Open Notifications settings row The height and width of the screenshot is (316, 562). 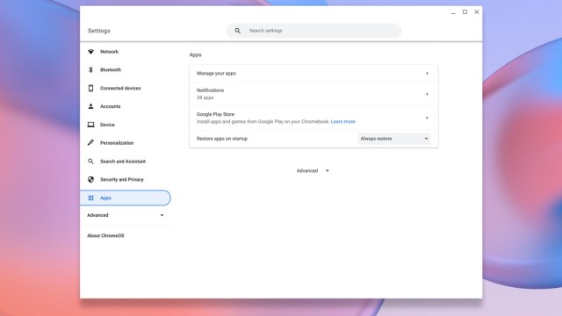(x=313, y=94)
